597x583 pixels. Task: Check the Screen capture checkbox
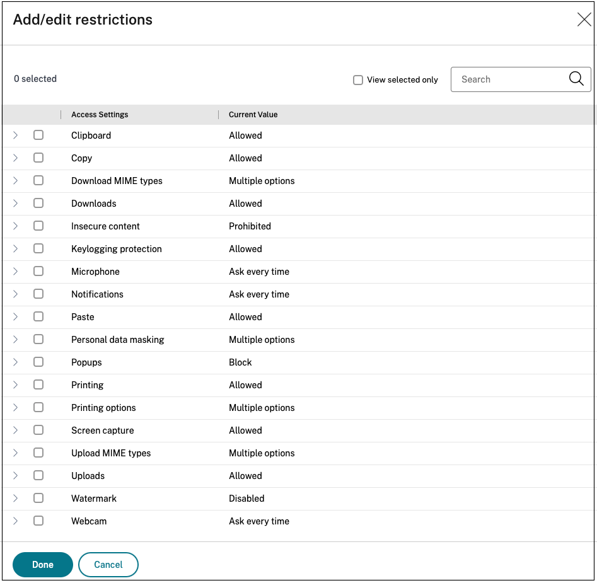pos(38,430)
